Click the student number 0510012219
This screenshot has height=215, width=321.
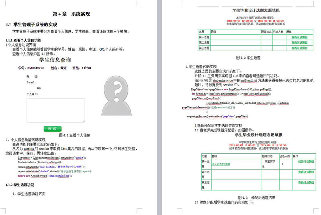(35, 68)
